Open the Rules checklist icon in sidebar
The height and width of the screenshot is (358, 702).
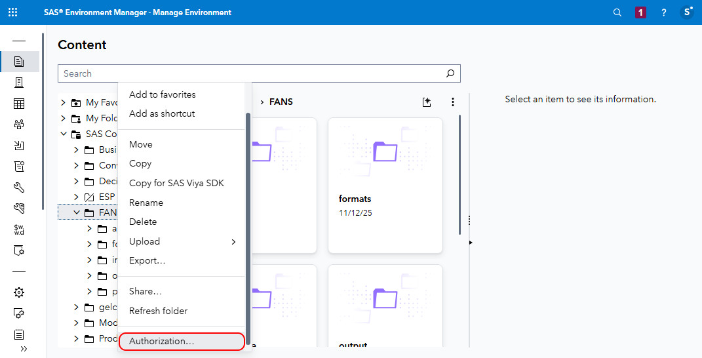(x=19, y=167)
